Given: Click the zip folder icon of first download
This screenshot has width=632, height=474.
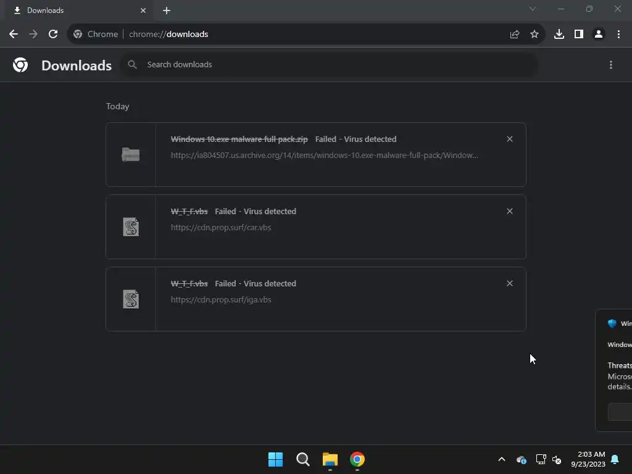Looking at the screenshot, I should pyautogui.click(x=131, y=155).
